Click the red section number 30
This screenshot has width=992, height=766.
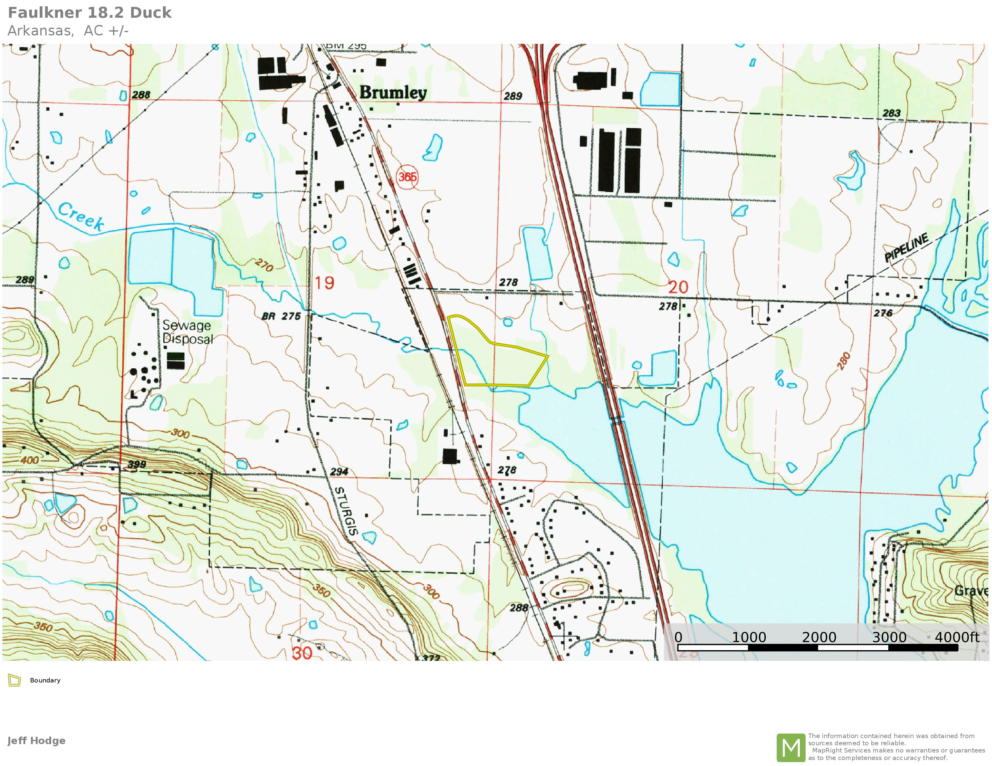point(302,653)
